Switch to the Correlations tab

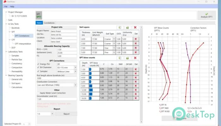[x=49, y=23]
